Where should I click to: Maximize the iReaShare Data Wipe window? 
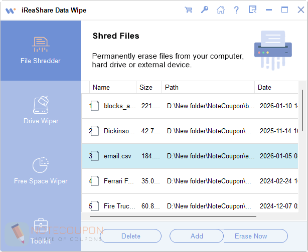pyautogui.click(x=284, y=10)
